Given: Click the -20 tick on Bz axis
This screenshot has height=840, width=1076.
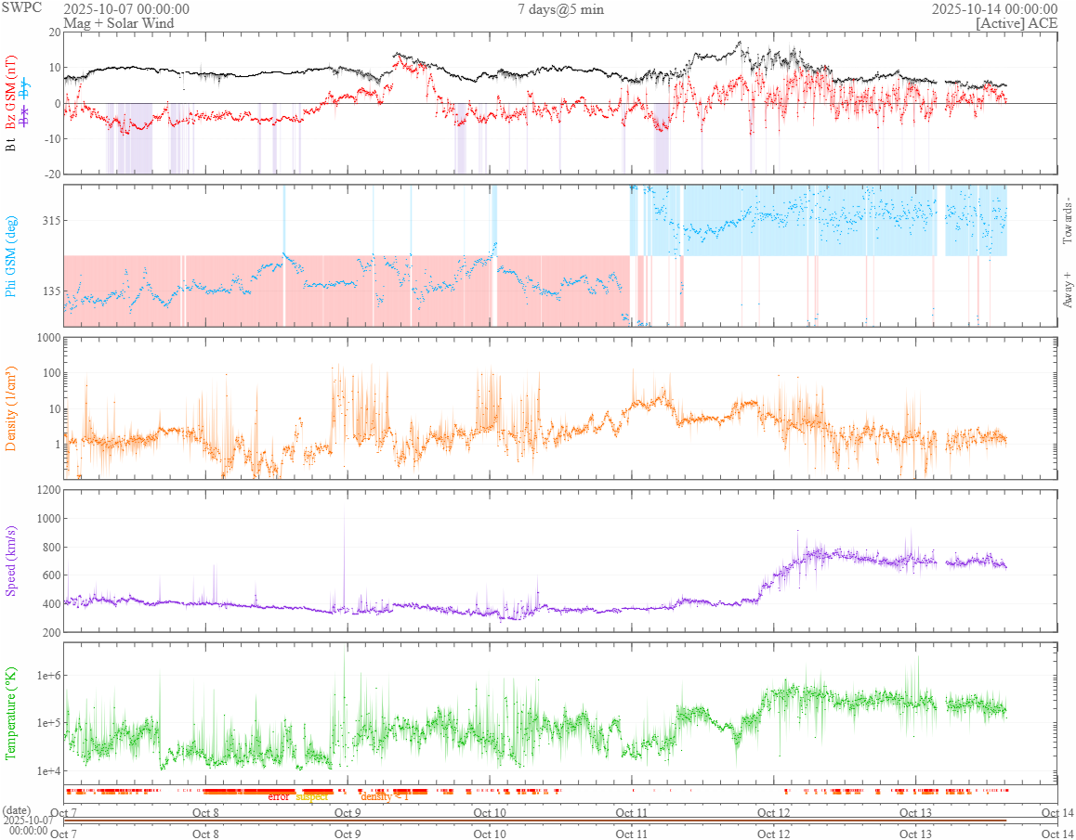Looking at the screenshot, I should pyautogui.click(x=52, y=174).
